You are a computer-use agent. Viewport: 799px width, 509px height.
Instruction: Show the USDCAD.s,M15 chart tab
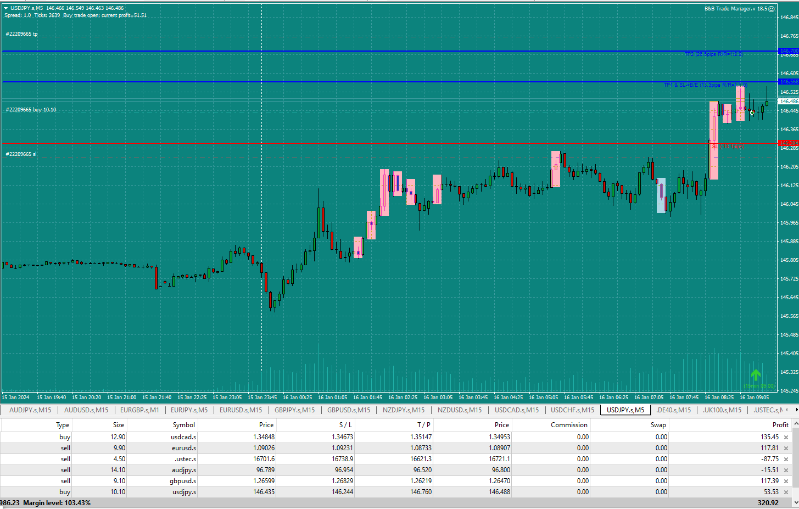pyautogui.click(x=517, y=410)
